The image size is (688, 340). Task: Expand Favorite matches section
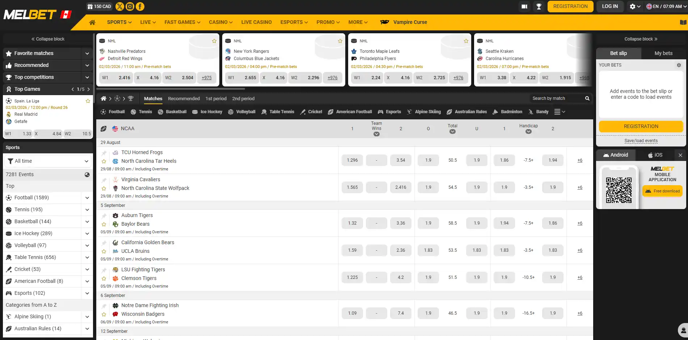pos(87,53)
